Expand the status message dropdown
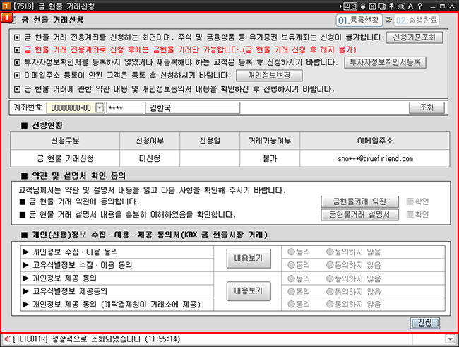The width and height of the screenshot is (459, 347). (x=450, y=339)
